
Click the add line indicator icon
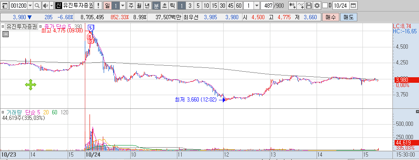point(301,5)
